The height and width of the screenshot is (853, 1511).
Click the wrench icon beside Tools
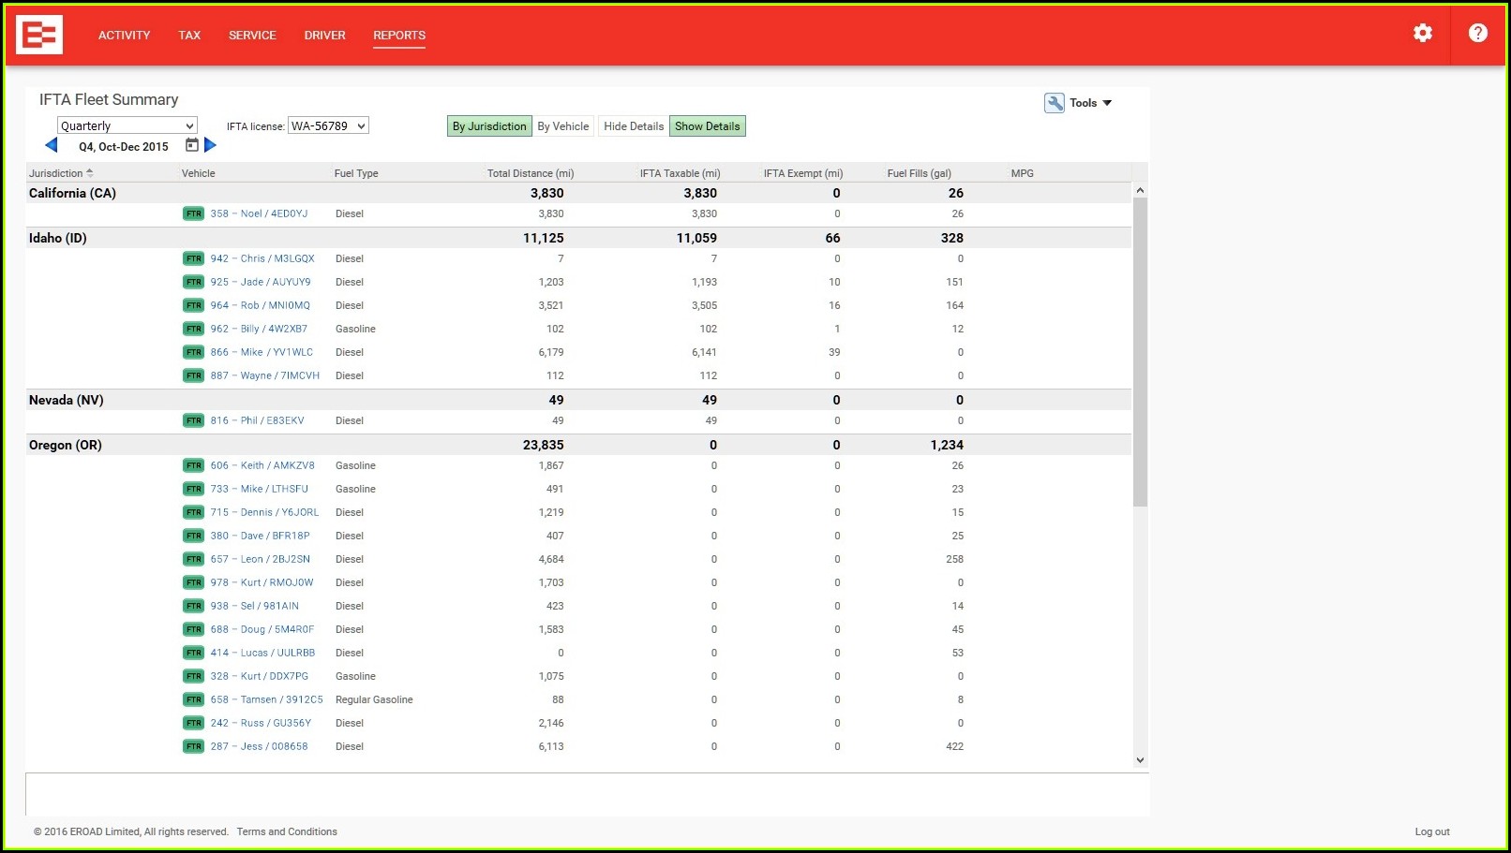(x=1055, y=103)
